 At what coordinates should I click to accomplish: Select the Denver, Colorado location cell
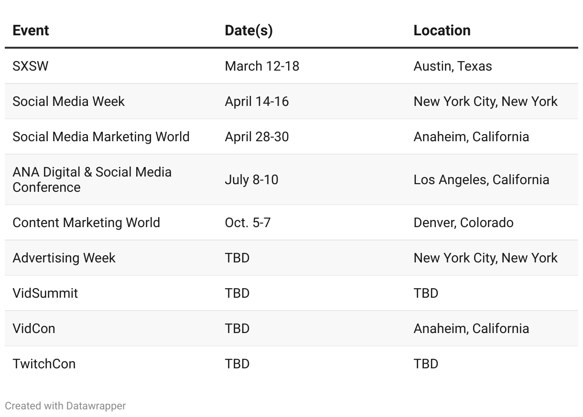464,222
